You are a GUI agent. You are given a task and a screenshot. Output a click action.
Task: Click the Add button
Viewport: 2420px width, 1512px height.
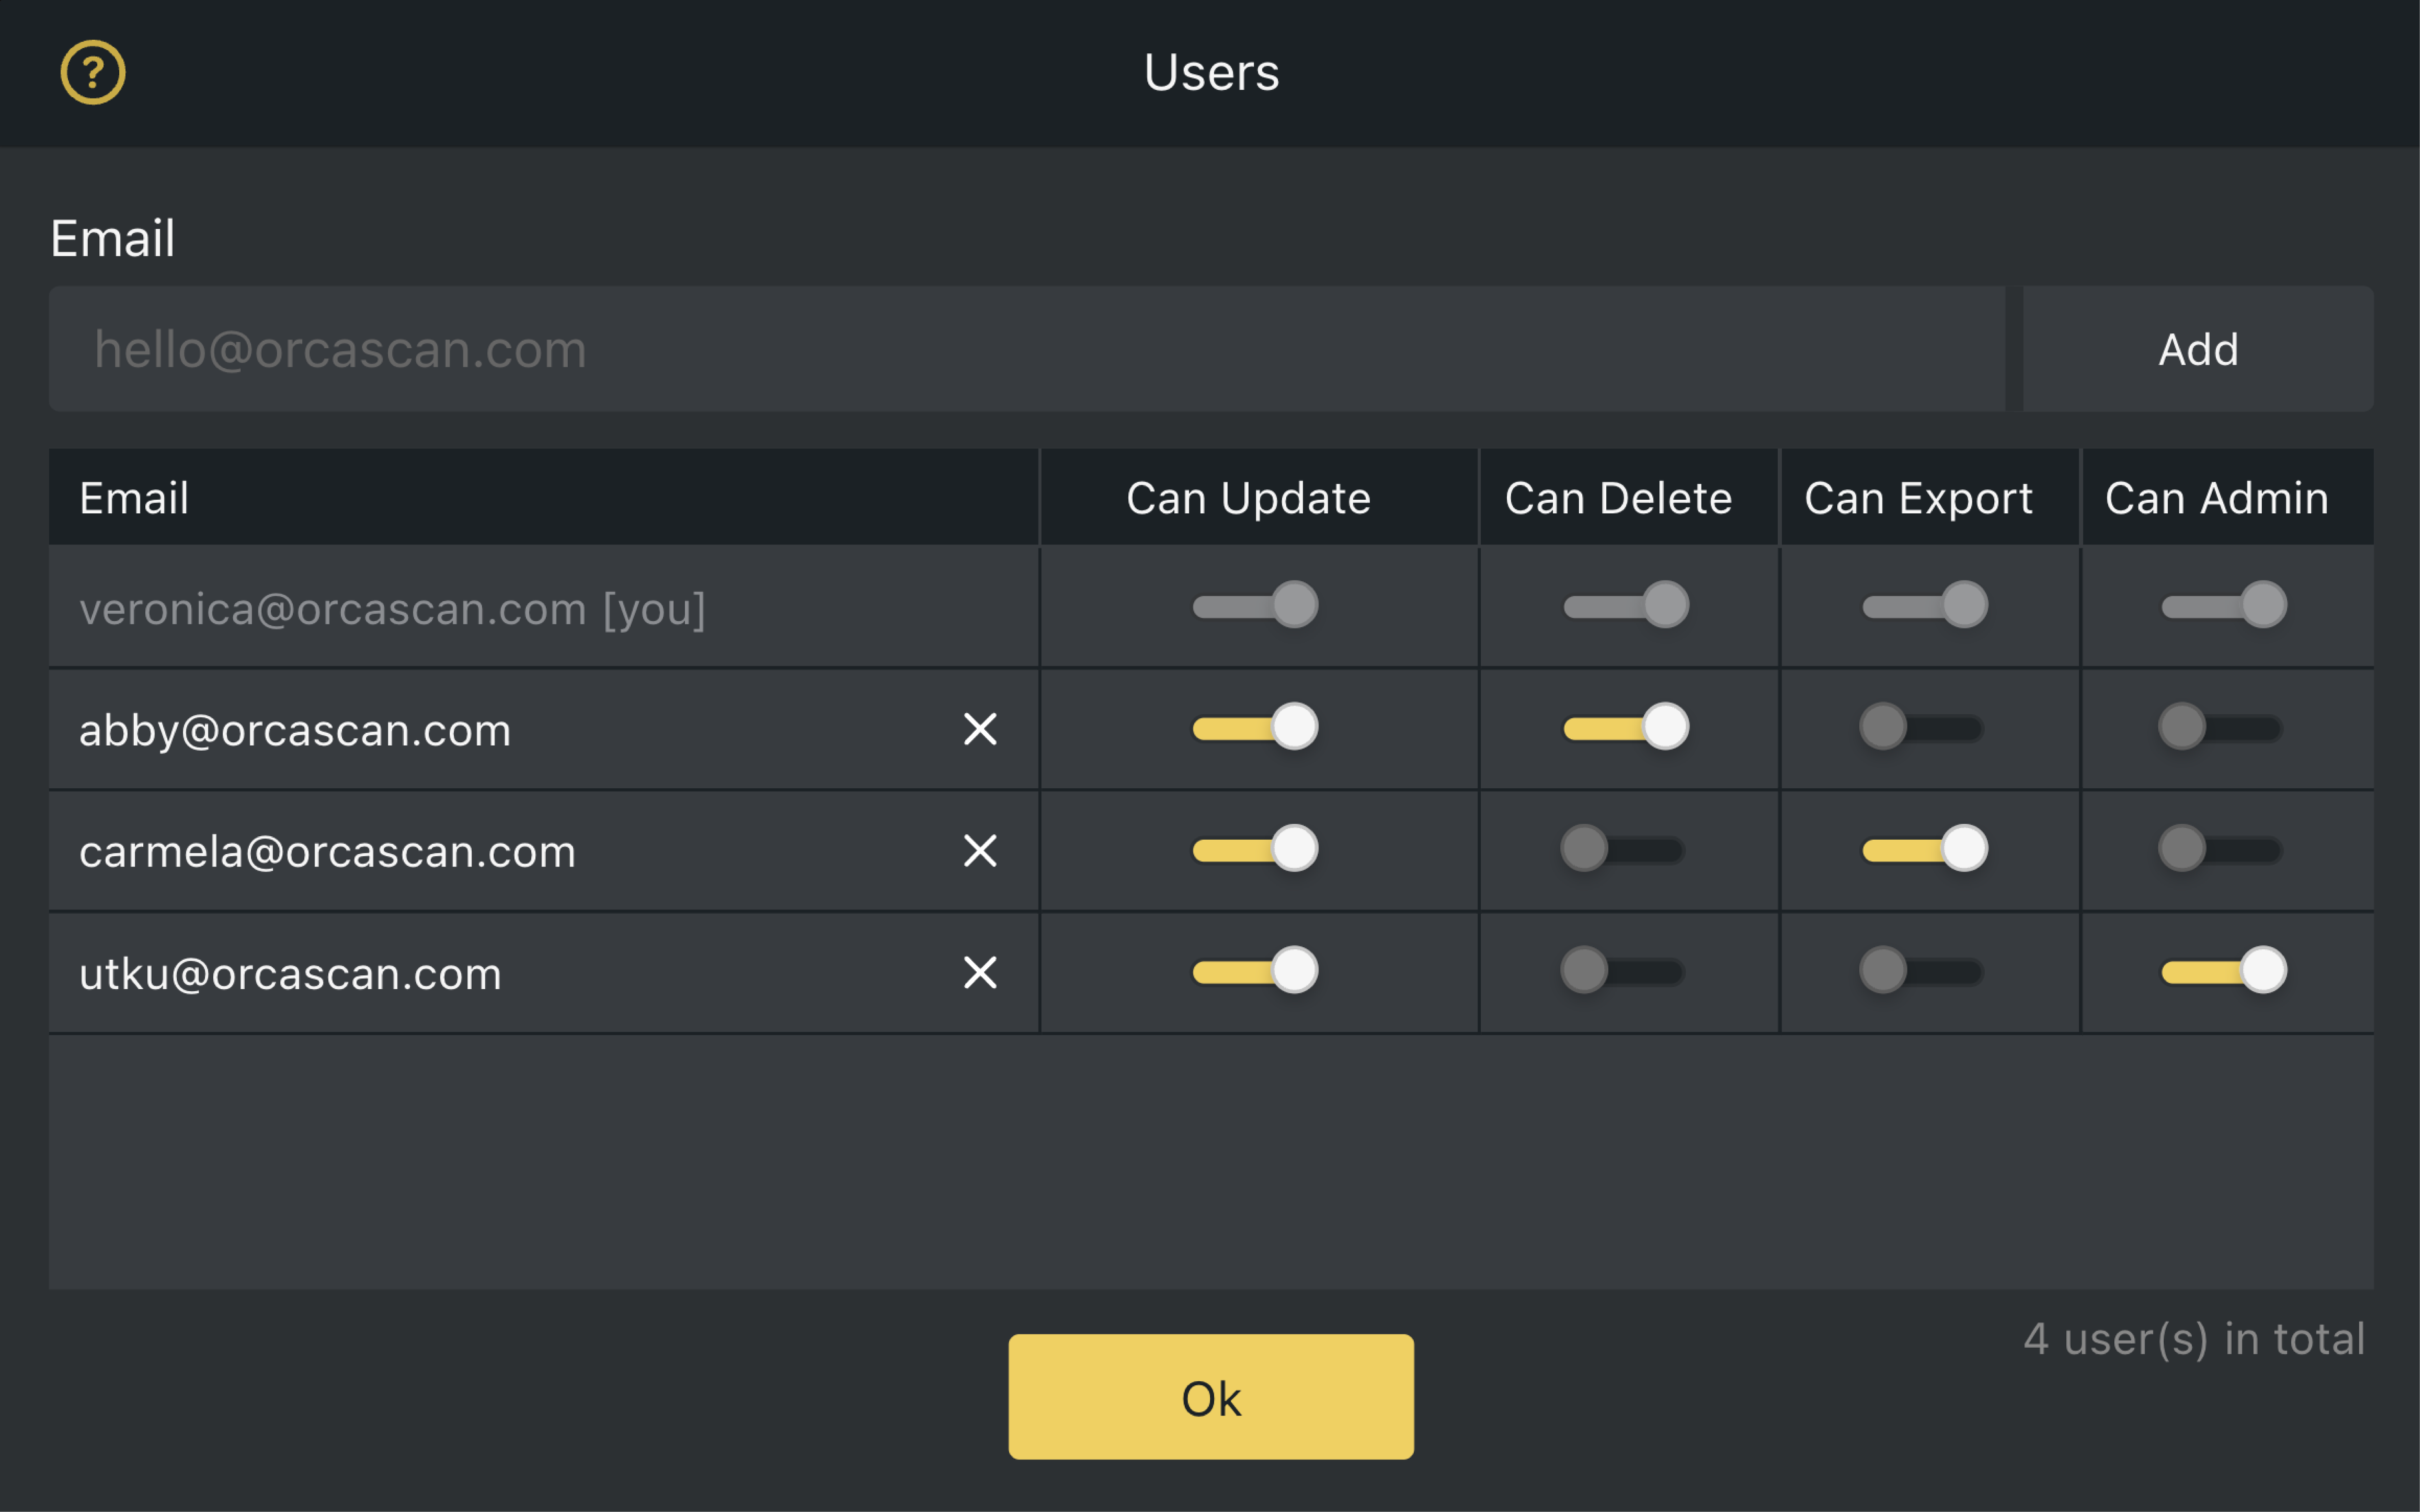(2196, 349)
